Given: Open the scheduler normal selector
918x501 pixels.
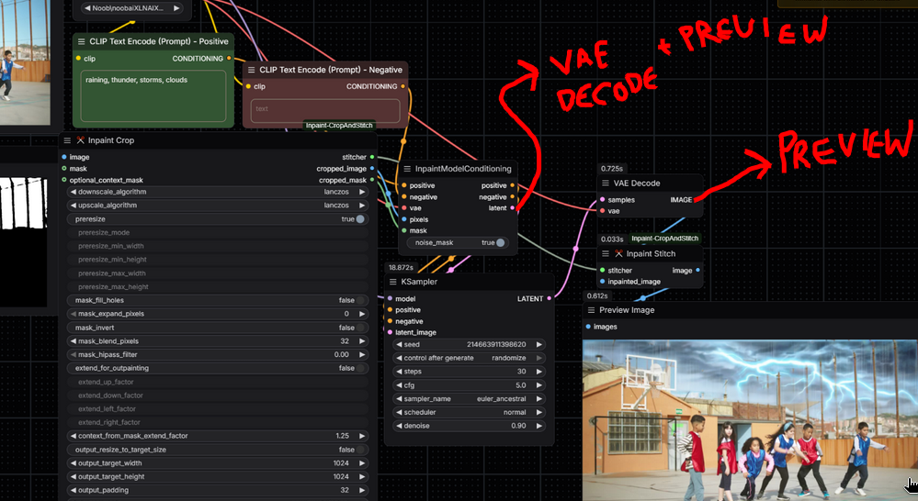Looking at the screenshot, I should coord(469,412).
